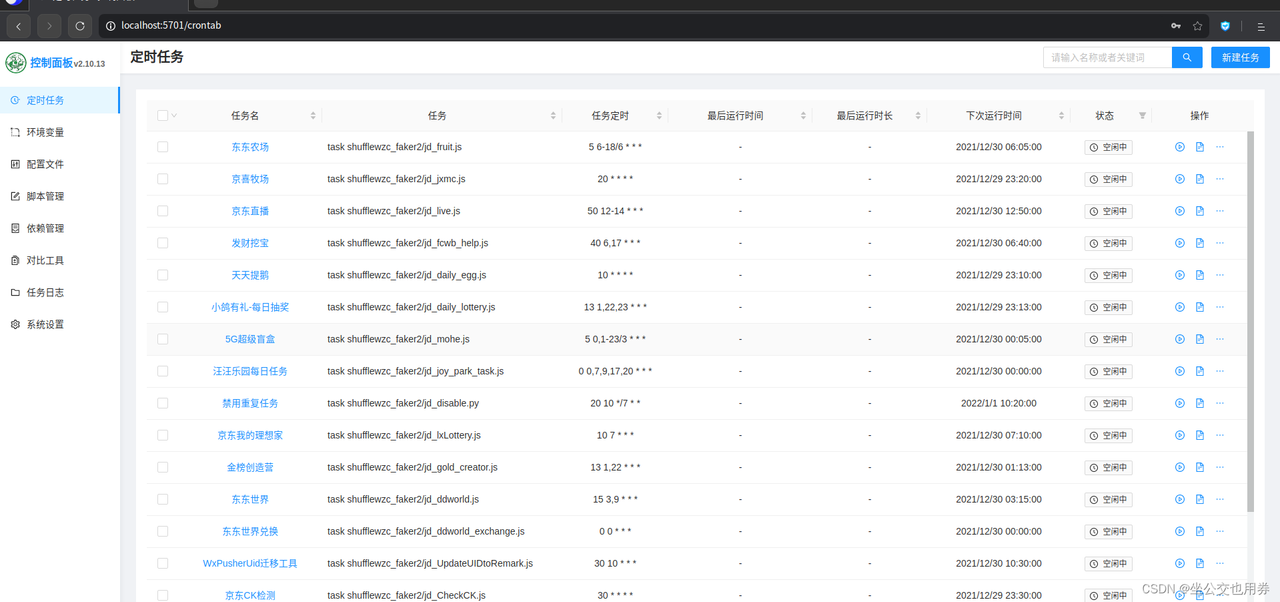Click the password key icon in address bar
The image size is (1280, 602).
click(1175, 26)
